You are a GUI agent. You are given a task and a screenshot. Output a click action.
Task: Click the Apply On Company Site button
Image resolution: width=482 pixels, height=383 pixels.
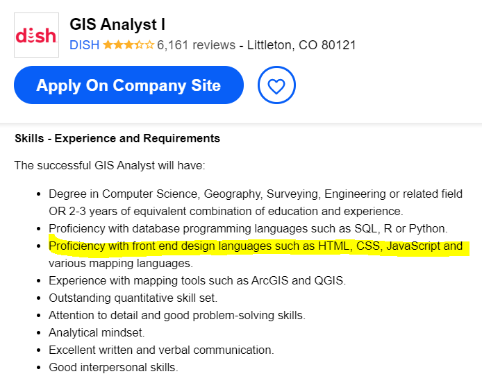(128, 85)
